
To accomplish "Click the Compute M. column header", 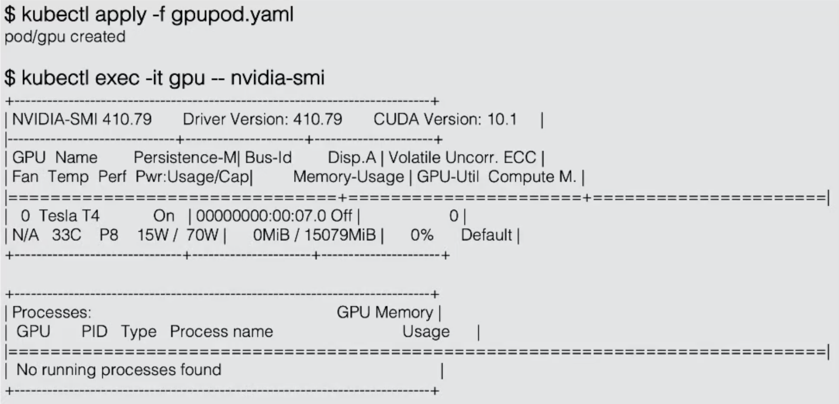I will point(532,177).
